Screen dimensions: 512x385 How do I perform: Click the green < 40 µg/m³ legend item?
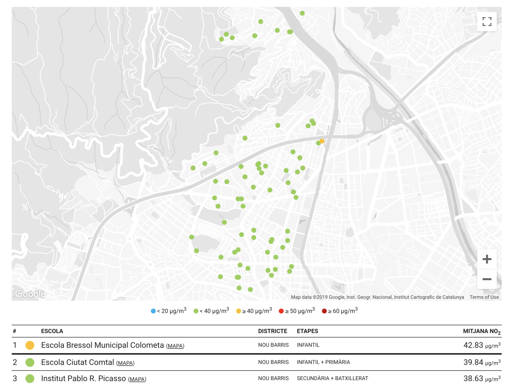211,311
